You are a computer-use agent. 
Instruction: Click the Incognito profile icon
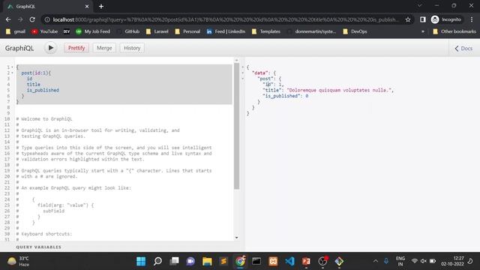coord(446,19)
